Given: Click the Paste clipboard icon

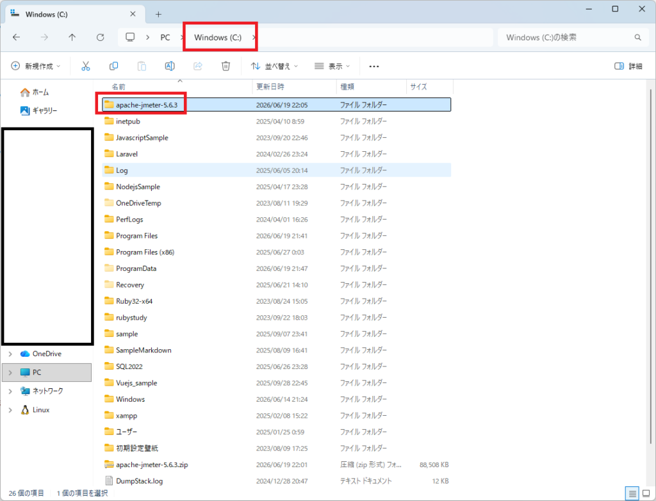Looking at the screenshot, I should click(142, 66).
